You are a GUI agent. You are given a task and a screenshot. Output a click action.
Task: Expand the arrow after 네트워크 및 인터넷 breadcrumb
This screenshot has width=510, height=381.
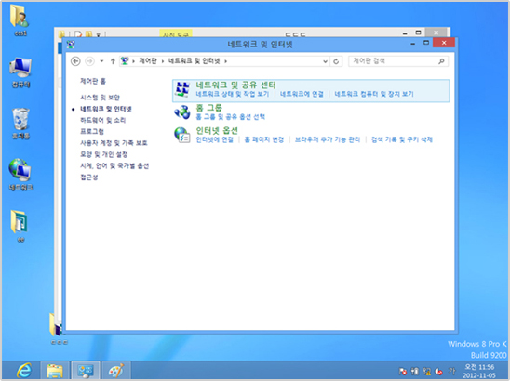point(226,61)
